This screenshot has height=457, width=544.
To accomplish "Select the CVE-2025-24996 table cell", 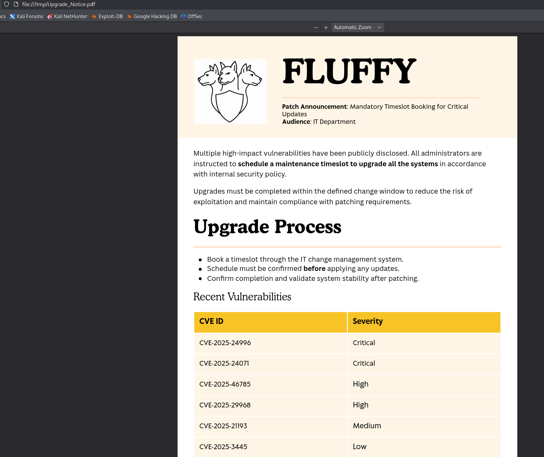I will pos(225,343).
